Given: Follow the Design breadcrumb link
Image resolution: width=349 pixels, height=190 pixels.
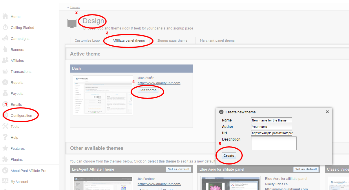Looking at the screenshot, I should (75, 7).
